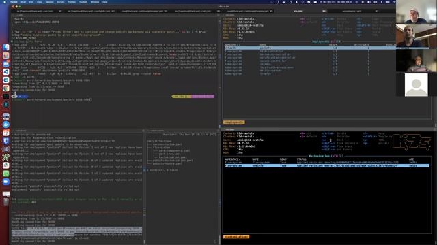Image resolution: width=437 pixels, height=245 pixels.
Task: Open Launchpad in the Dock
Action: coord(6,56)
